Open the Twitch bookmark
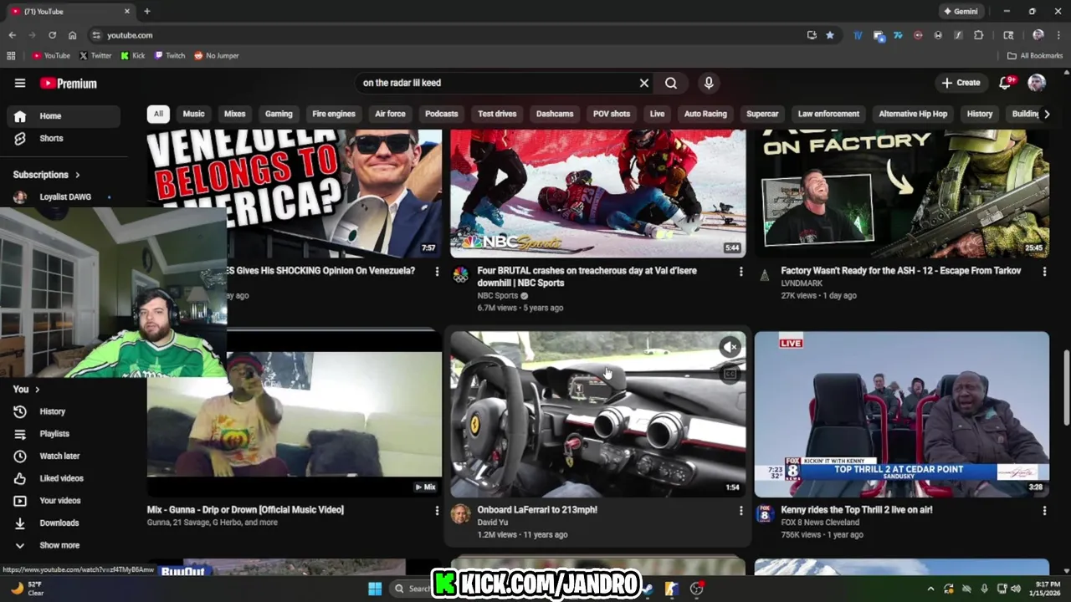The height and width of the screenshot is (602, 1071). click(x=170, y=56)
